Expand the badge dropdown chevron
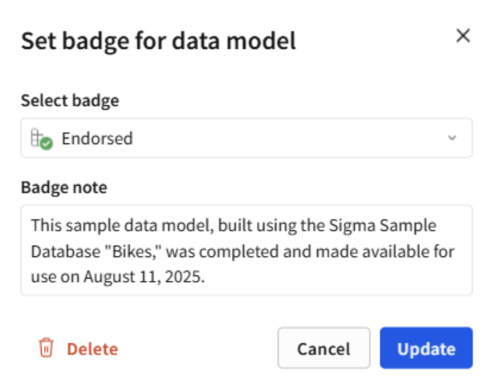 pyautogui.click(x=452, y=138)
